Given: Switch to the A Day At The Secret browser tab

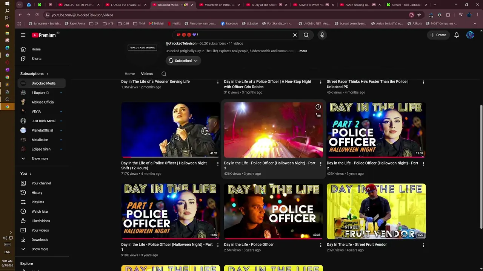Looking at the screenshot, I should point(266,5).
